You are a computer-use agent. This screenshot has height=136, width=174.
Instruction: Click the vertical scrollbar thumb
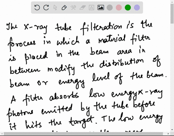pos(172,13)
